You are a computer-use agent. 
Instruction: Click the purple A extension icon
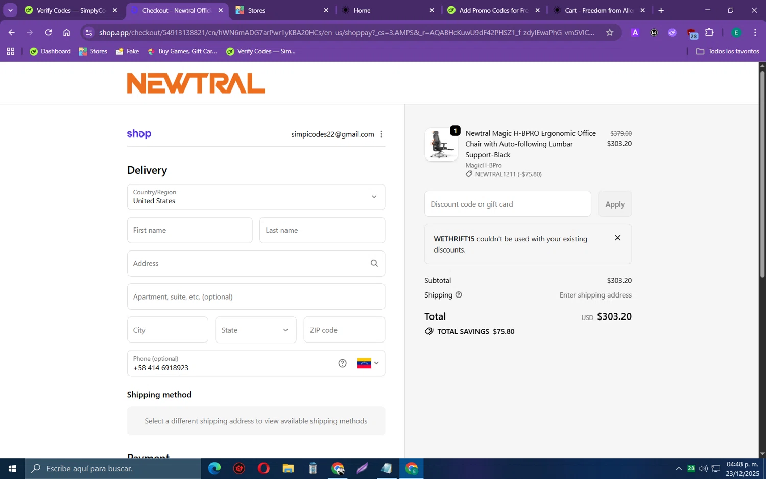point(635,32)
